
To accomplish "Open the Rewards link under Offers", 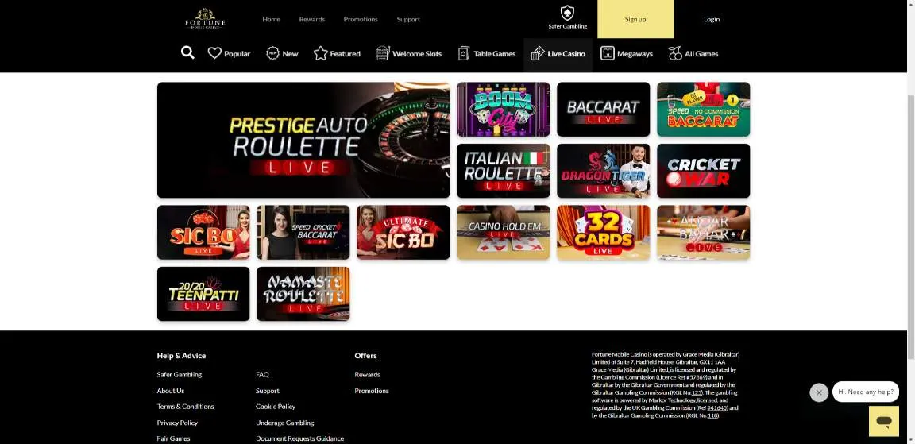I will coord(368,375).
